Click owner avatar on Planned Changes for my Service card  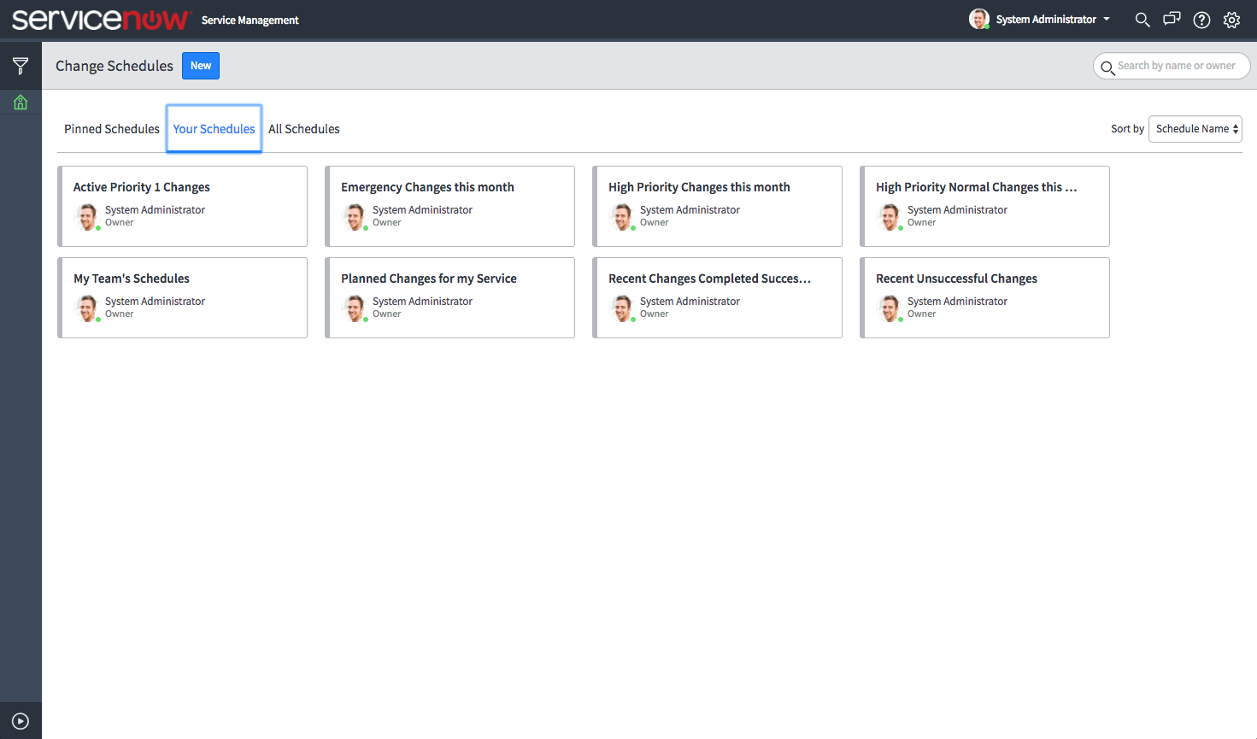[x=355, y=308]
